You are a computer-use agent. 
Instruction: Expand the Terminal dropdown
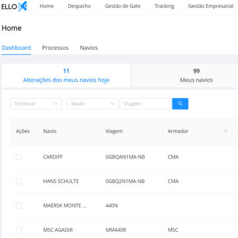point(36,104)
